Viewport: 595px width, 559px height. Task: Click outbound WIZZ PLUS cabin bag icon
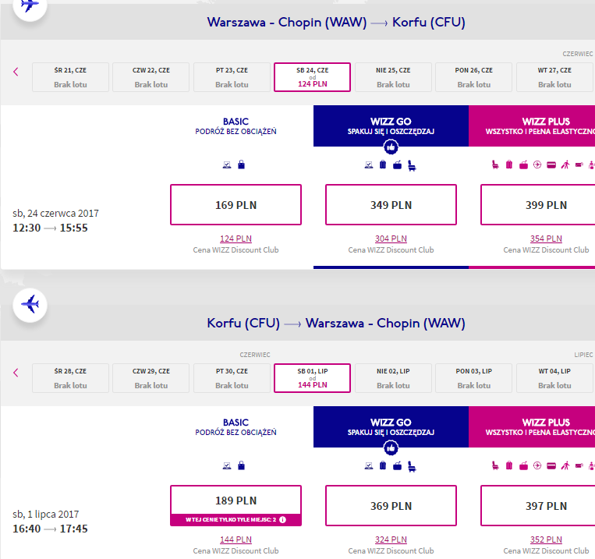pos(524,165)
